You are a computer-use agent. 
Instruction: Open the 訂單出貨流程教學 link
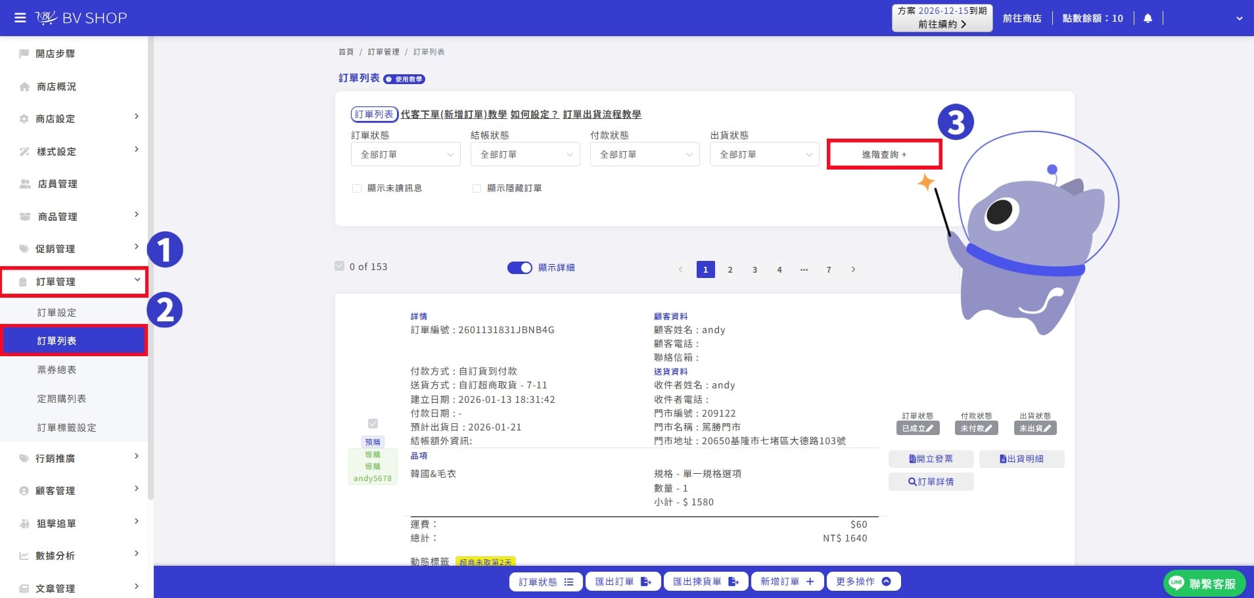(602, 114)
